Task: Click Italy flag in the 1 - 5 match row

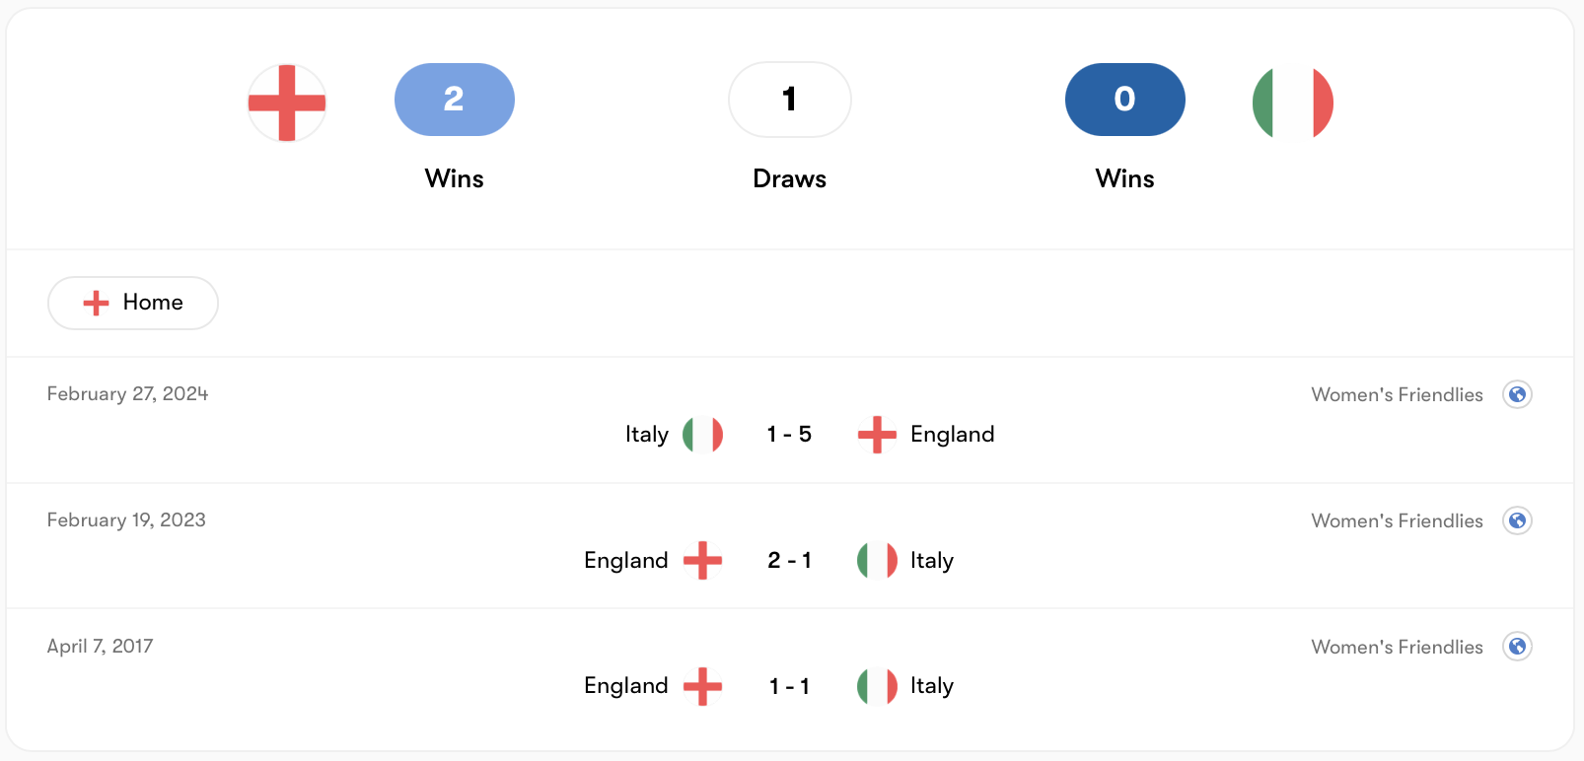Action: tap(703, 435)
